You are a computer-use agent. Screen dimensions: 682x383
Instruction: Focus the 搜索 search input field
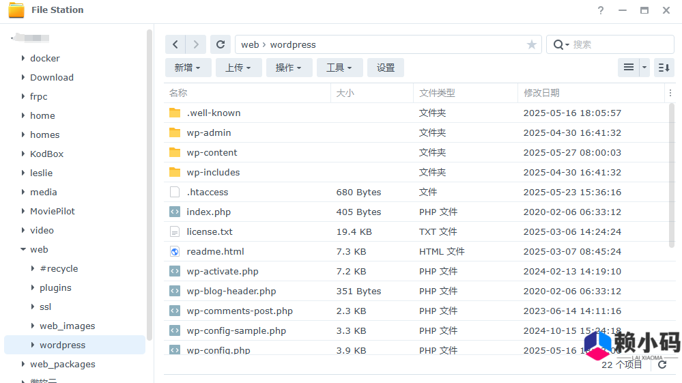click(x=621, y=44)
